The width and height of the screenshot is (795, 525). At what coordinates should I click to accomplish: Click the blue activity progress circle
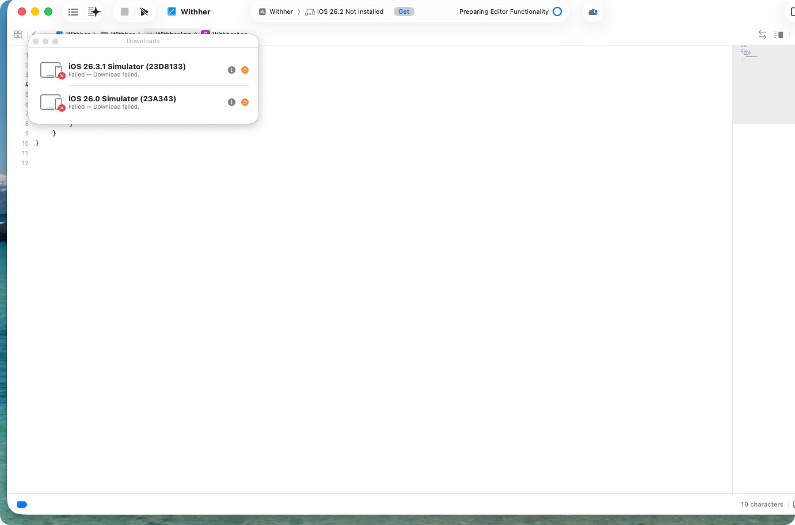[557, 12]
